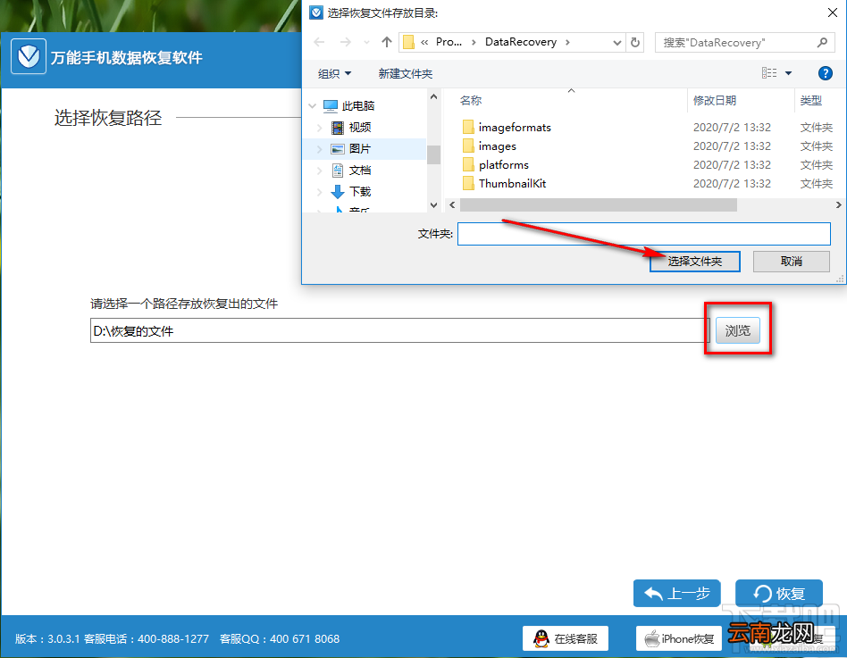The image size is (847, 658).
Task: Expand the address bar path history dropdown
Action: (x=616, y=43)
